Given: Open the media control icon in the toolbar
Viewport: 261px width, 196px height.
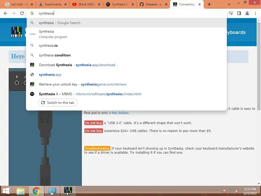Looking at the screenshot, I should [x=231, y=13].
